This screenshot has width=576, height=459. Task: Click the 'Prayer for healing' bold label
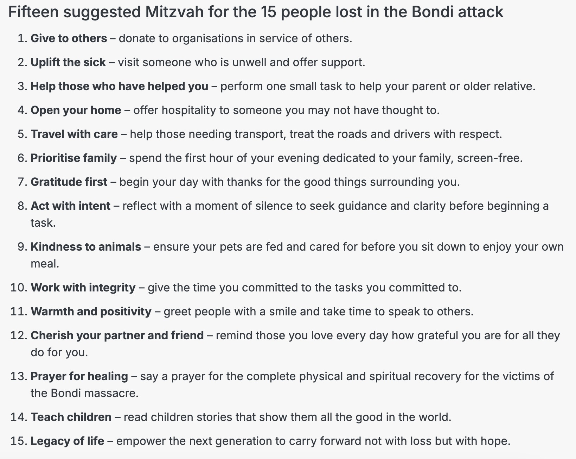pyautogui.click(x=79, y=376)
